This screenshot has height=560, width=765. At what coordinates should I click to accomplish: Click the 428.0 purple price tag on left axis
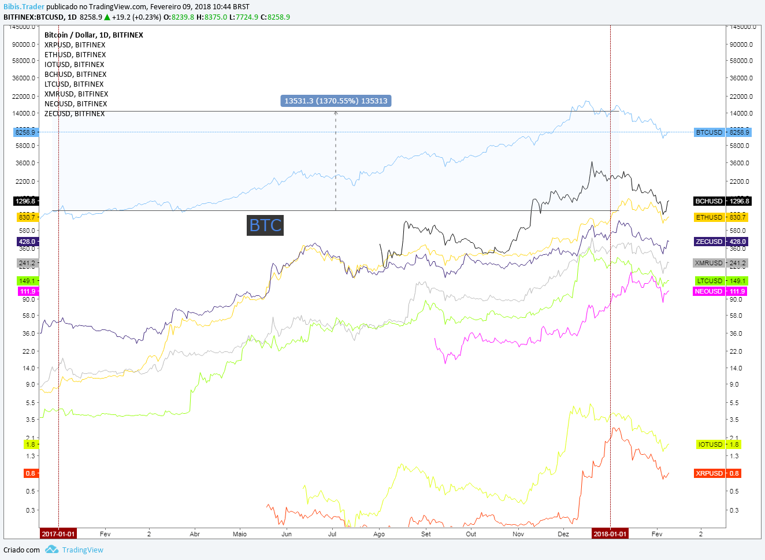[27, 242]
